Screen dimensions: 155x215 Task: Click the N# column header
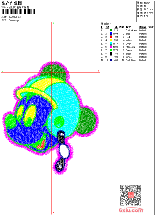[107, 27]
